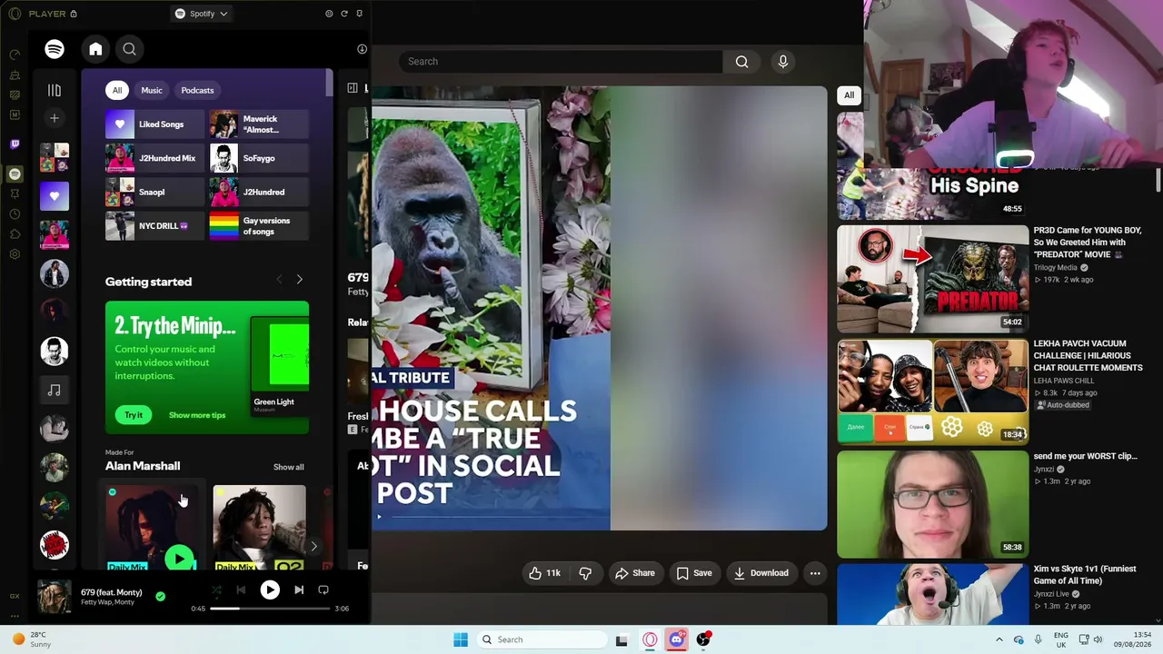This screenshot has height=654, width=1163.
Task: Open Extensions cube icon in Opera sidebar
Action: point(15,234)
